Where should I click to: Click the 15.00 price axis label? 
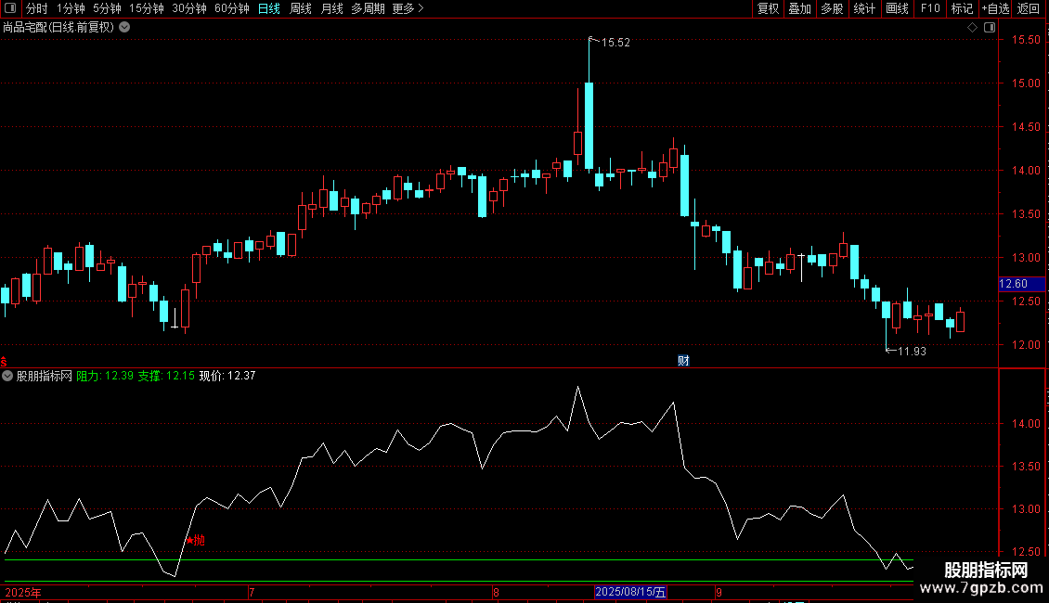click(x=1026, y=83)
